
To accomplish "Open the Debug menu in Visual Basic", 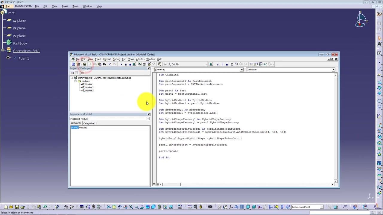I will [x=116, y=59].
